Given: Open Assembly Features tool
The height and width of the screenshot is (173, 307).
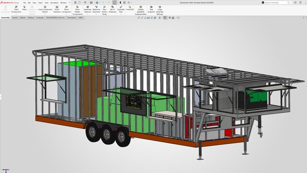Looking at the screenshot, I should coord(87,10).
